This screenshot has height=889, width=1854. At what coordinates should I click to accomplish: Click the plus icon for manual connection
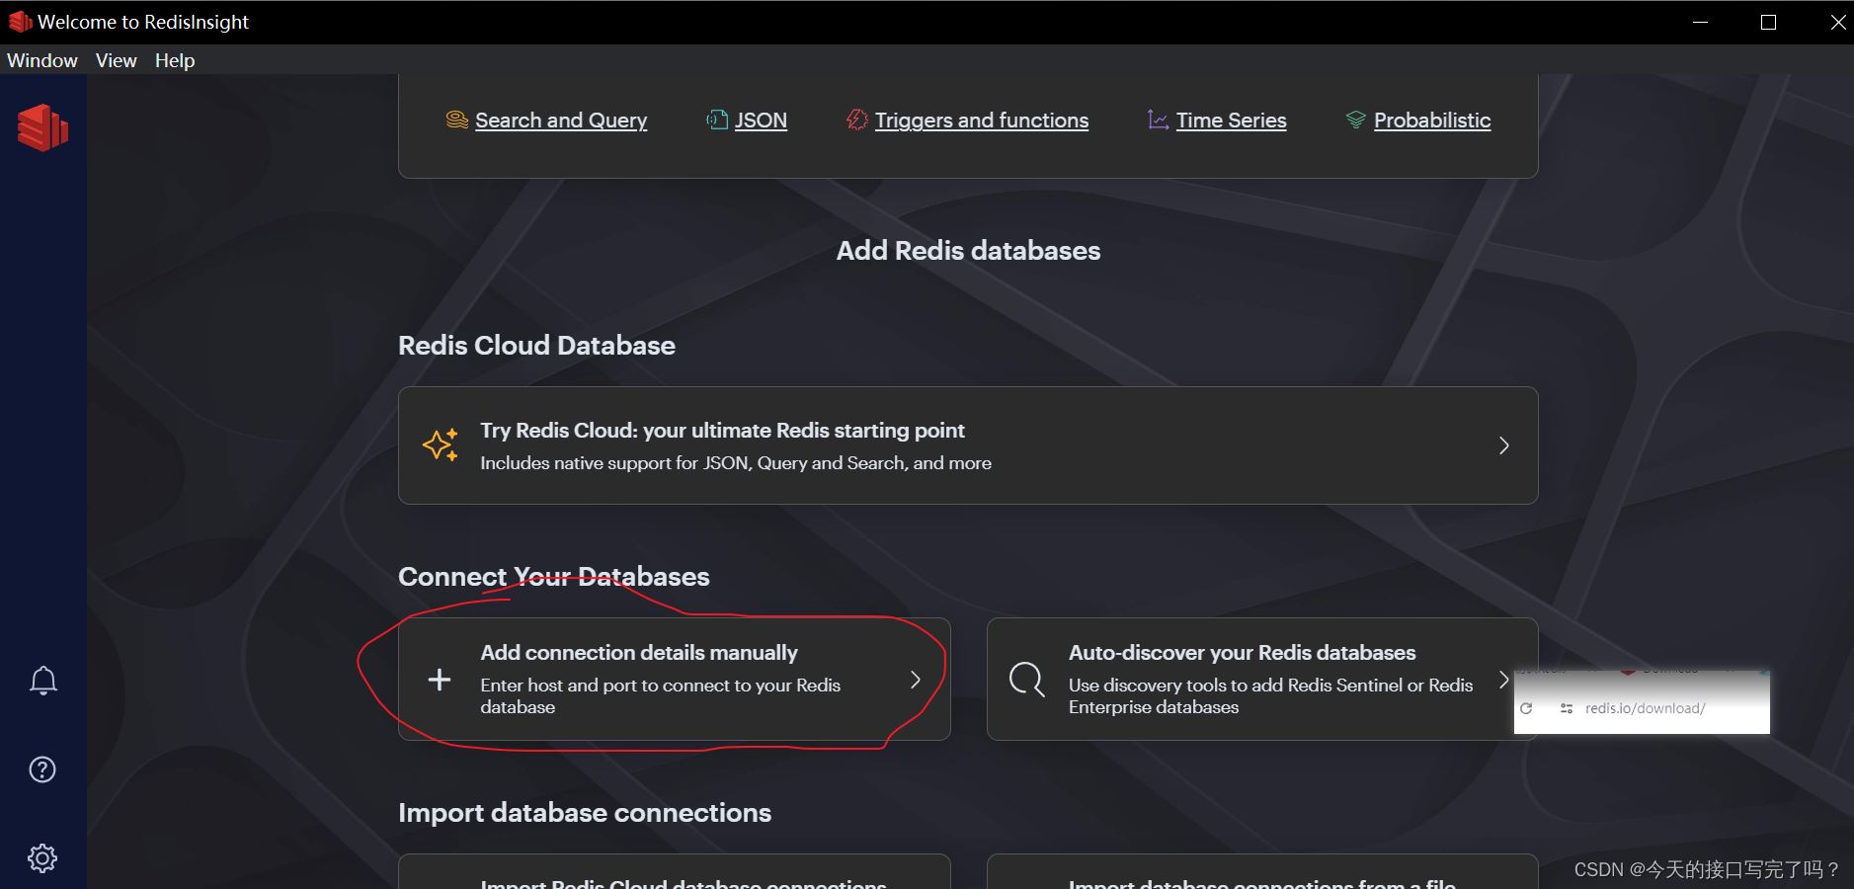point(440,680)
